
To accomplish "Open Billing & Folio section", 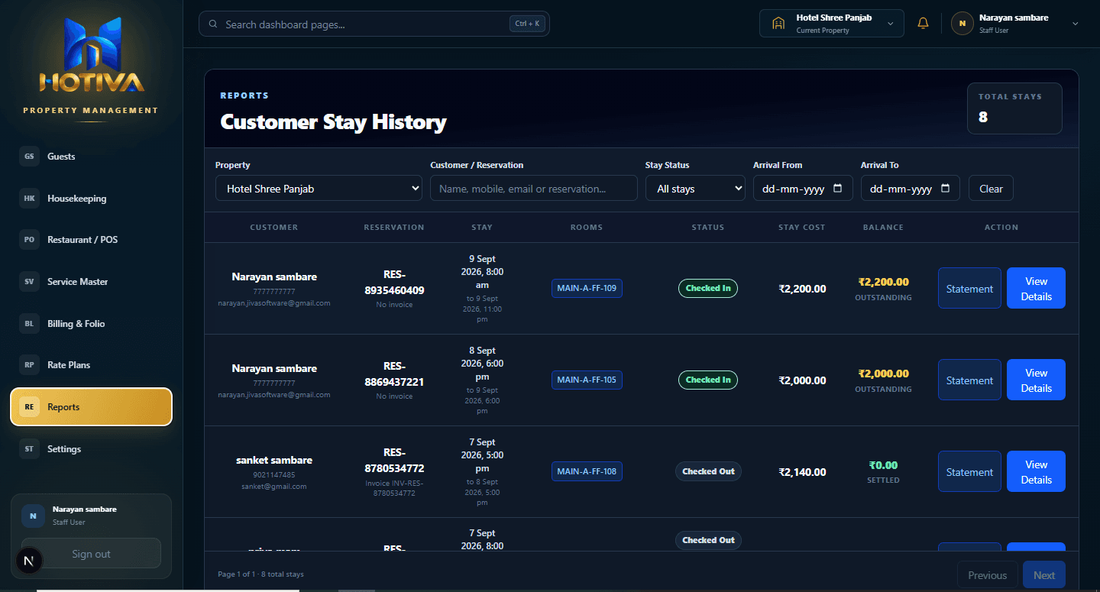I will [91, 324].
